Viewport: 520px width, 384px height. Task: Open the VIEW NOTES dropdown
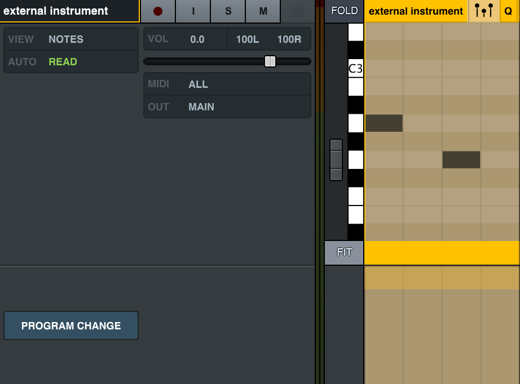[71, 39]
